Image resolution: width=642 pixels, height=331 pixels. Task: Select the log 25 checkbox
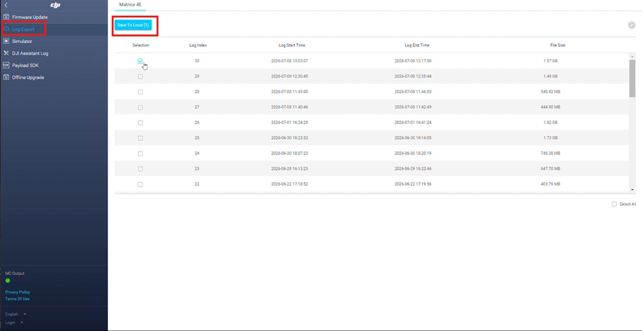click(x=140, y=138)
